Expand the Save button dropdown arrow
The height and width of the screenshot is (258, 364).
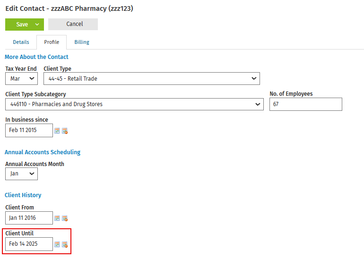pos(37,25)
